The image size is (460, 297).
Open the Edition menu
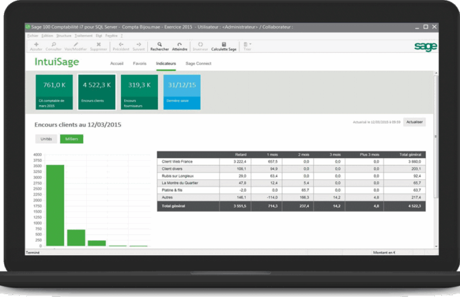click(x=47, y=36)
